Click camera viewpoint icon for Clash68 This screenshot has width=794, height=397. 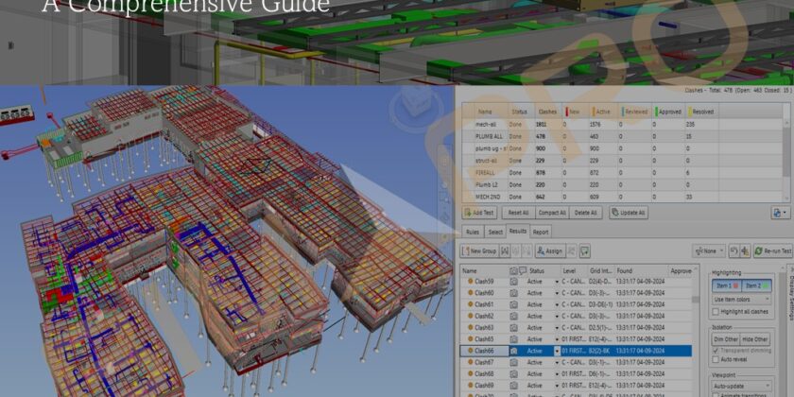click(514, 373)
